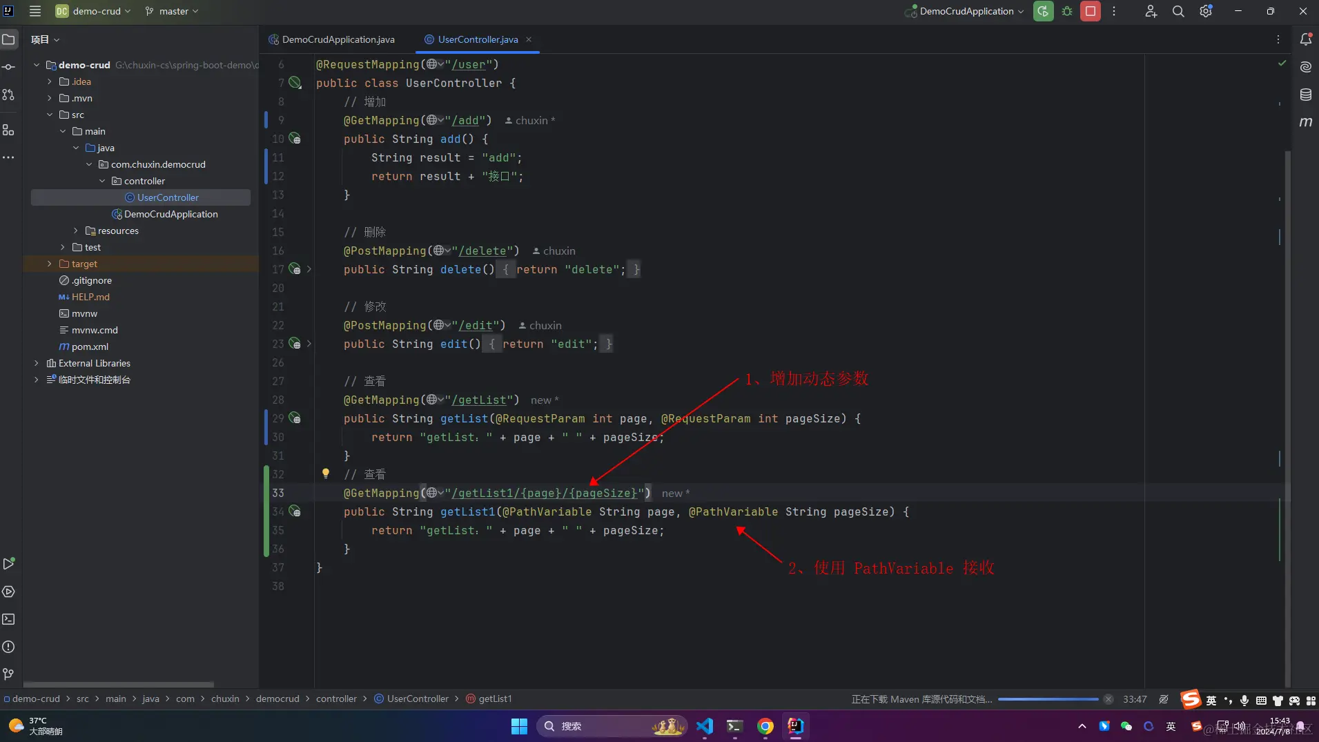Image resolution: width=1319 pixels, height=742 pixels.
Task: Open Notifications bell panel
Action: (x=1306, y=39)
